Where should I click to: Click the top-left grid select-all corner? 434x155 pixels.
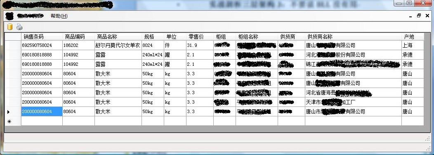(x=13, y=37)
